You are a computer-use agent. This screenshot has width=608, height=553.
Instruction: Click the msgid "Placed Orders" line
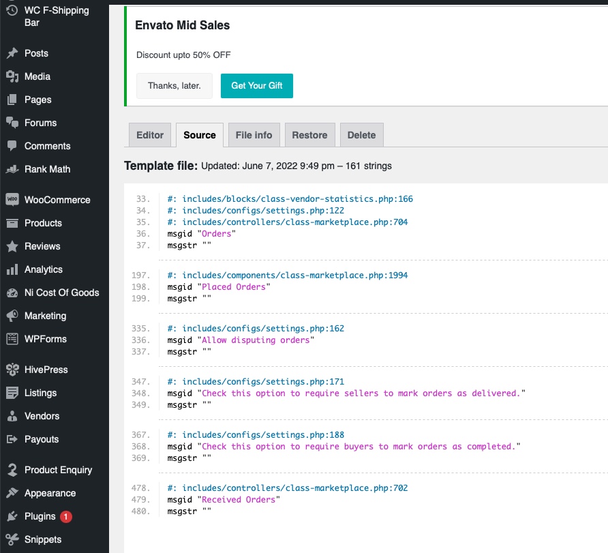pyautogui.click(x=219, y=287)
